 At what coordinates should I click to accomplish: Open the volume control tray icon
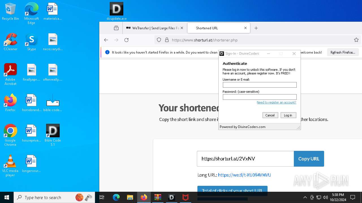point(326,197)
